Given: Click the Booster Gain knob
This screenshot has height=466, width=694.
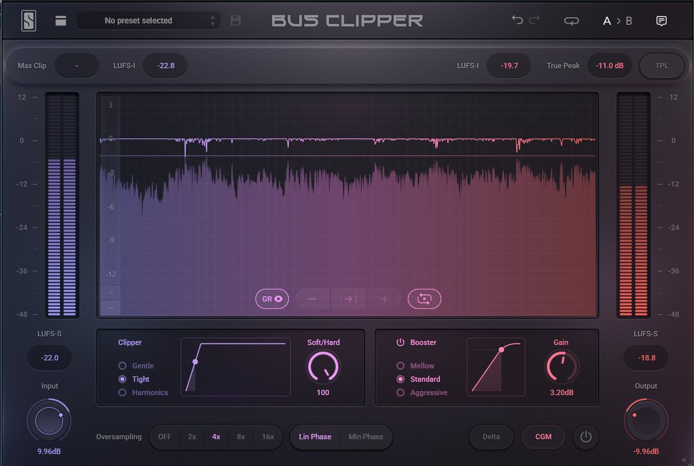Looking at the screenshot, I should tap(561, 367).
